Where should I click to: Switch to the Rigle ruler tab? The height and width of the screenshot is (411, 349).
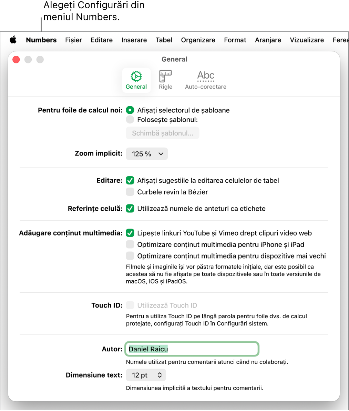pos(165,80)
